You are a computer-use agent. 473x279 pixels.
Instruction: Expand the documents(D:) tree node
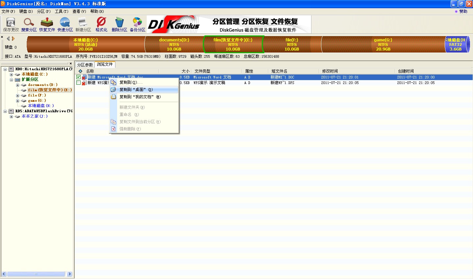click(x=17, y=85)
